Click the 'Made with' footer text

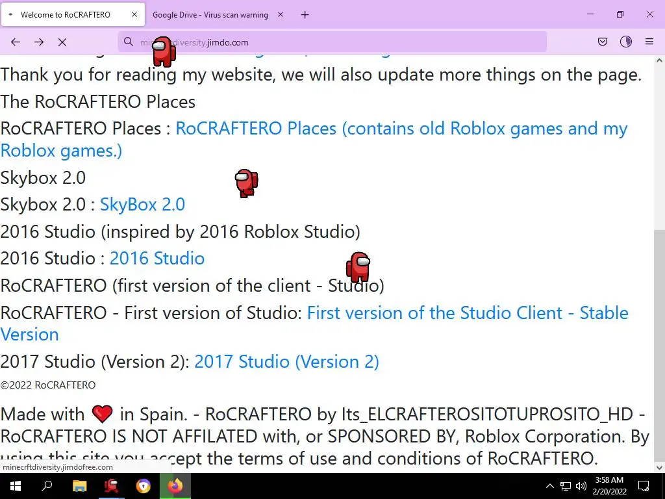[42, 414]
